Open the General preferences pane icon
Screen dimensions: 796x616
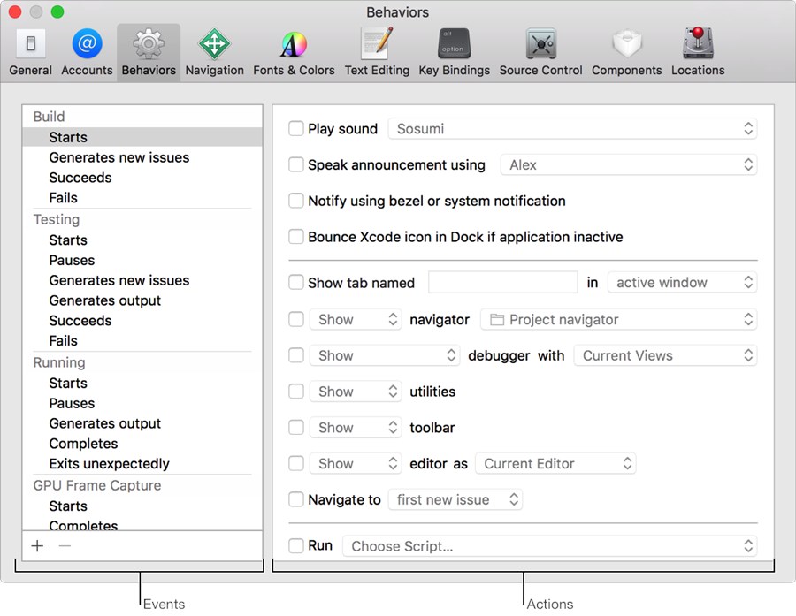[x=30, y=43]
